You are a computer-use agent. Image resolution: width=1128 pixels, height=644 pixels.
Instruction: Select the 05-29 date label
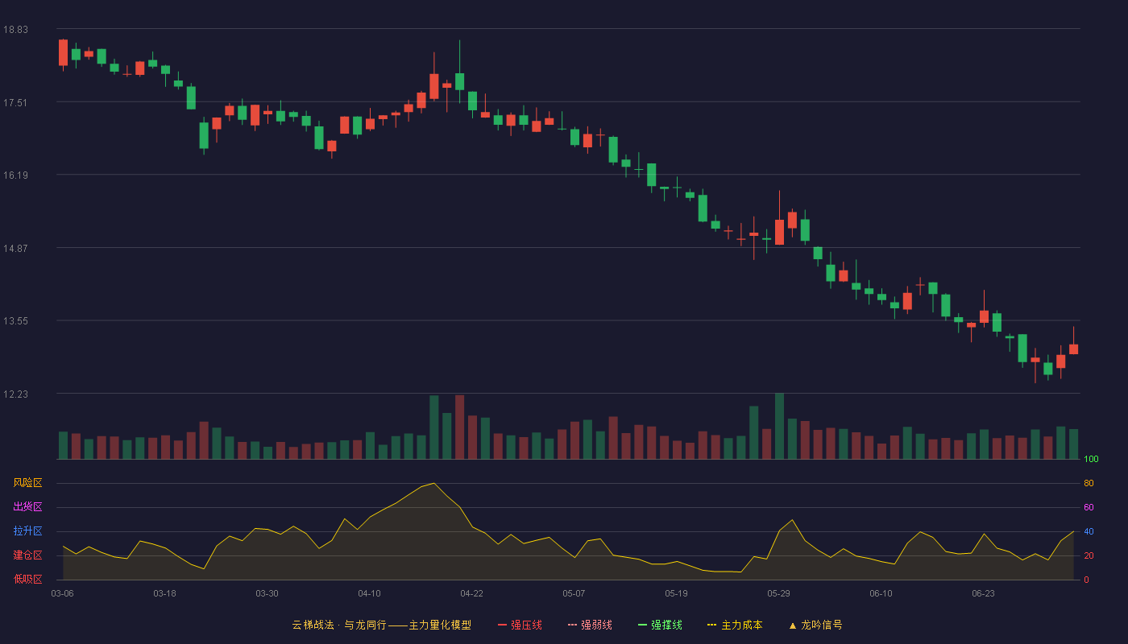pos(778,593)
